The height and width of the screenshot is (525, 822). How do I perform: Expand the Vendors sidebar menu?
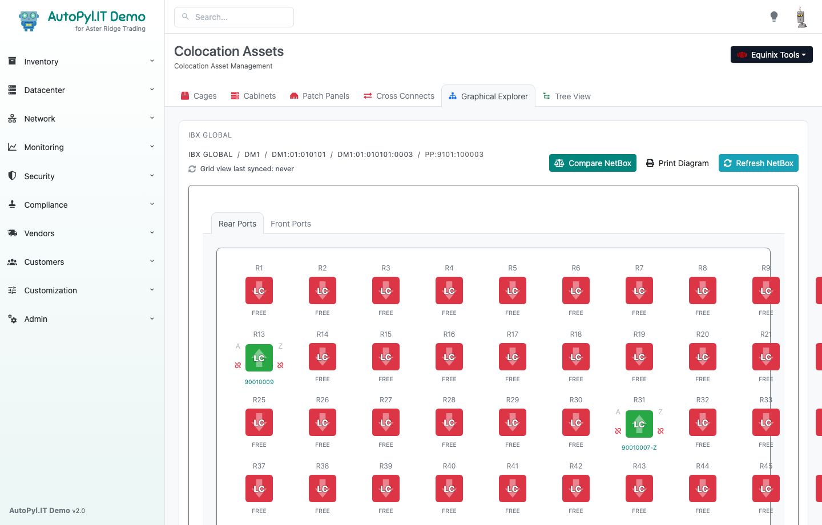82,233
